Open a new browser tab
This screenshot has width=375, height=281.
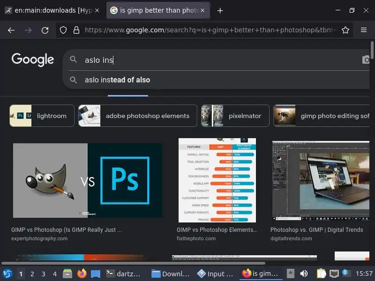pos(220,10)
